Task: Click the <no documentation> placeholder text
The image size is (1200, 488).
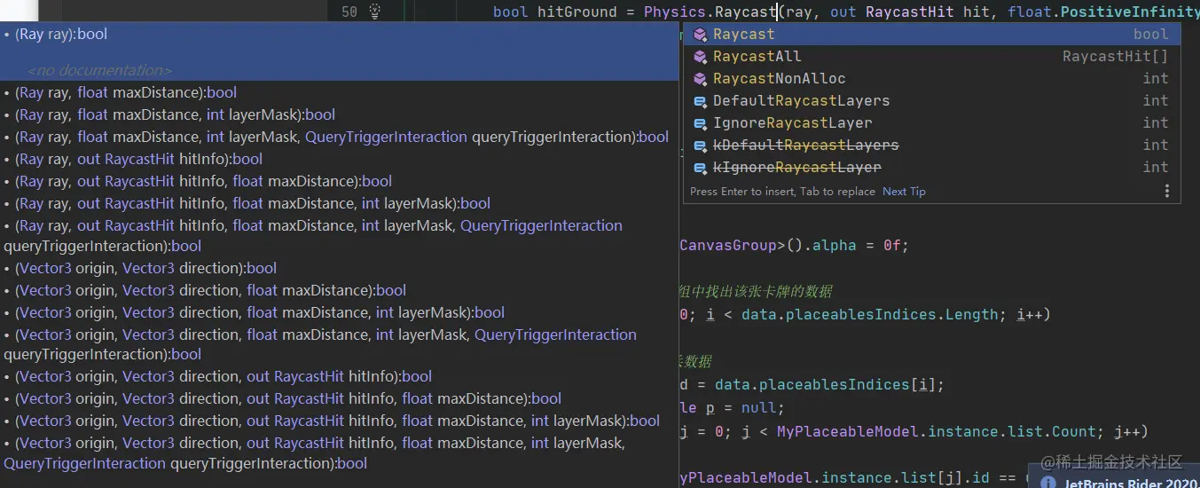Action: (99, 70)
